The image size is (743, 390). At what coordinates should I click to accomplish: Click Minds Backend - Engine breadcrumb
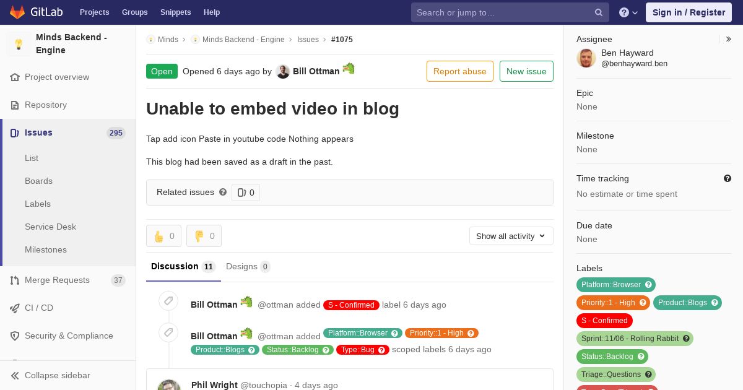click(243, 40)
